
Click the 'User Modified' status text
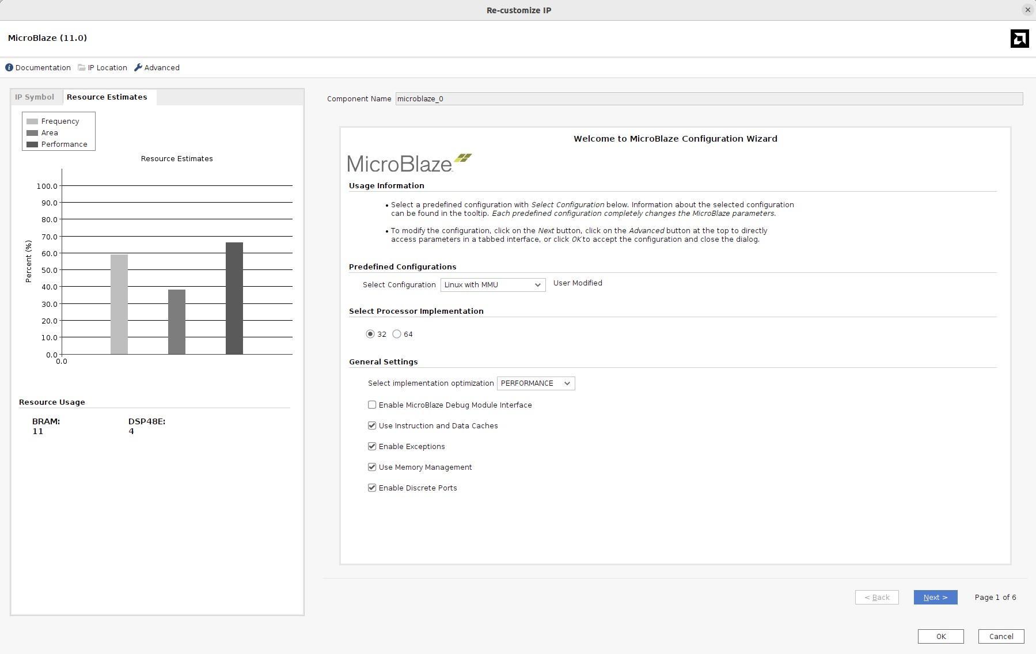click(x=578, y=283)
